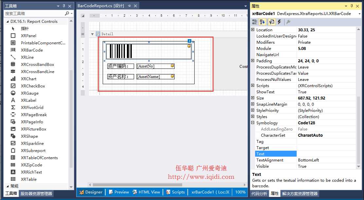Click the designer horizontal scrollbar
Viewport: 364px width, 200px height.
coord(137,185)
